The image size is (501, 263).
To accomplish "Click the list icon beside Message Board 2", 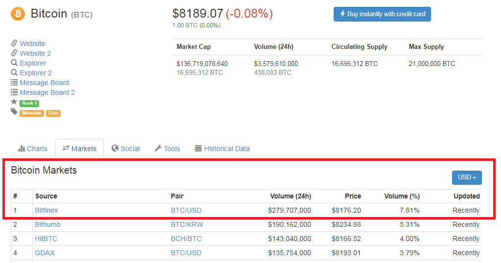I will (14, 92).
